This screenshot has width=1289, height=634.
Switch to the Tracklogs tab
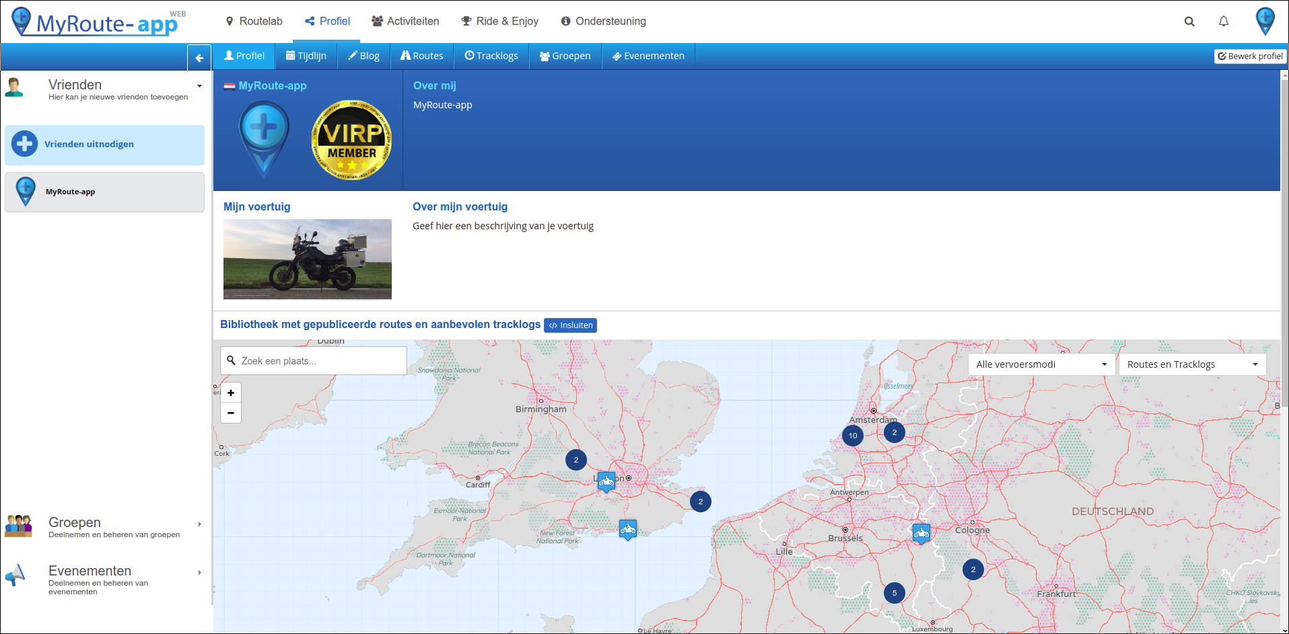[x=491, y=56]
